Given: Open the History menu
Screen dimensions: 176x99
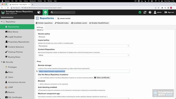Looking at the screenshot, I should 26,1.
